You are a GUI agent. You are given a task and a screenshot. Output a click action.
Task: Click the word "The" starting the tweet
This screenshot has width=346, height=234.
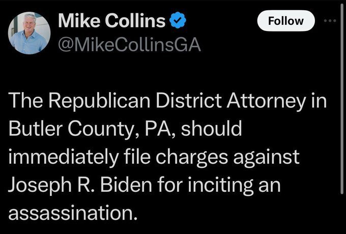click(x=26, y=100)
